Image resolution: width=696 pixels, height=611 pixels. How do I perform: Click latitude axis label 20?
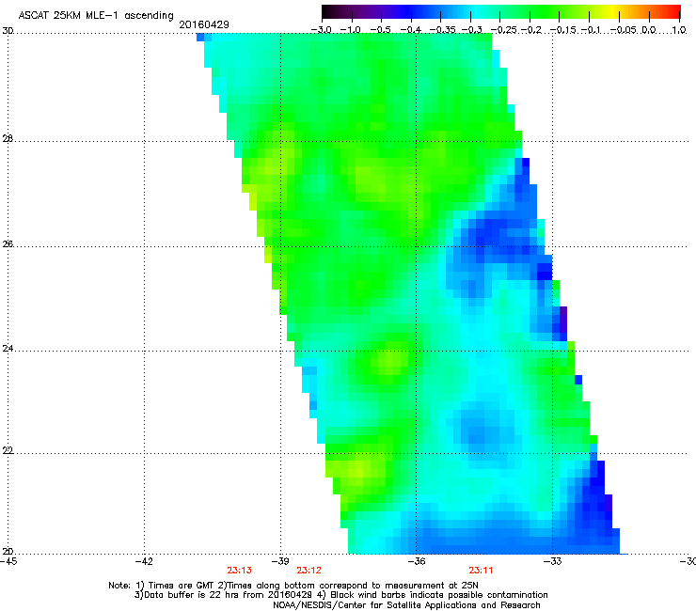[8, 551]
